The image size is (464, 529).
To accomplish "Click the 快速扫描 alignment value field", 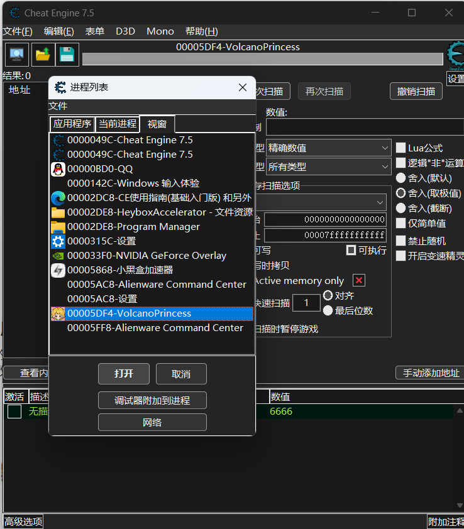I will tap(306, 303).
